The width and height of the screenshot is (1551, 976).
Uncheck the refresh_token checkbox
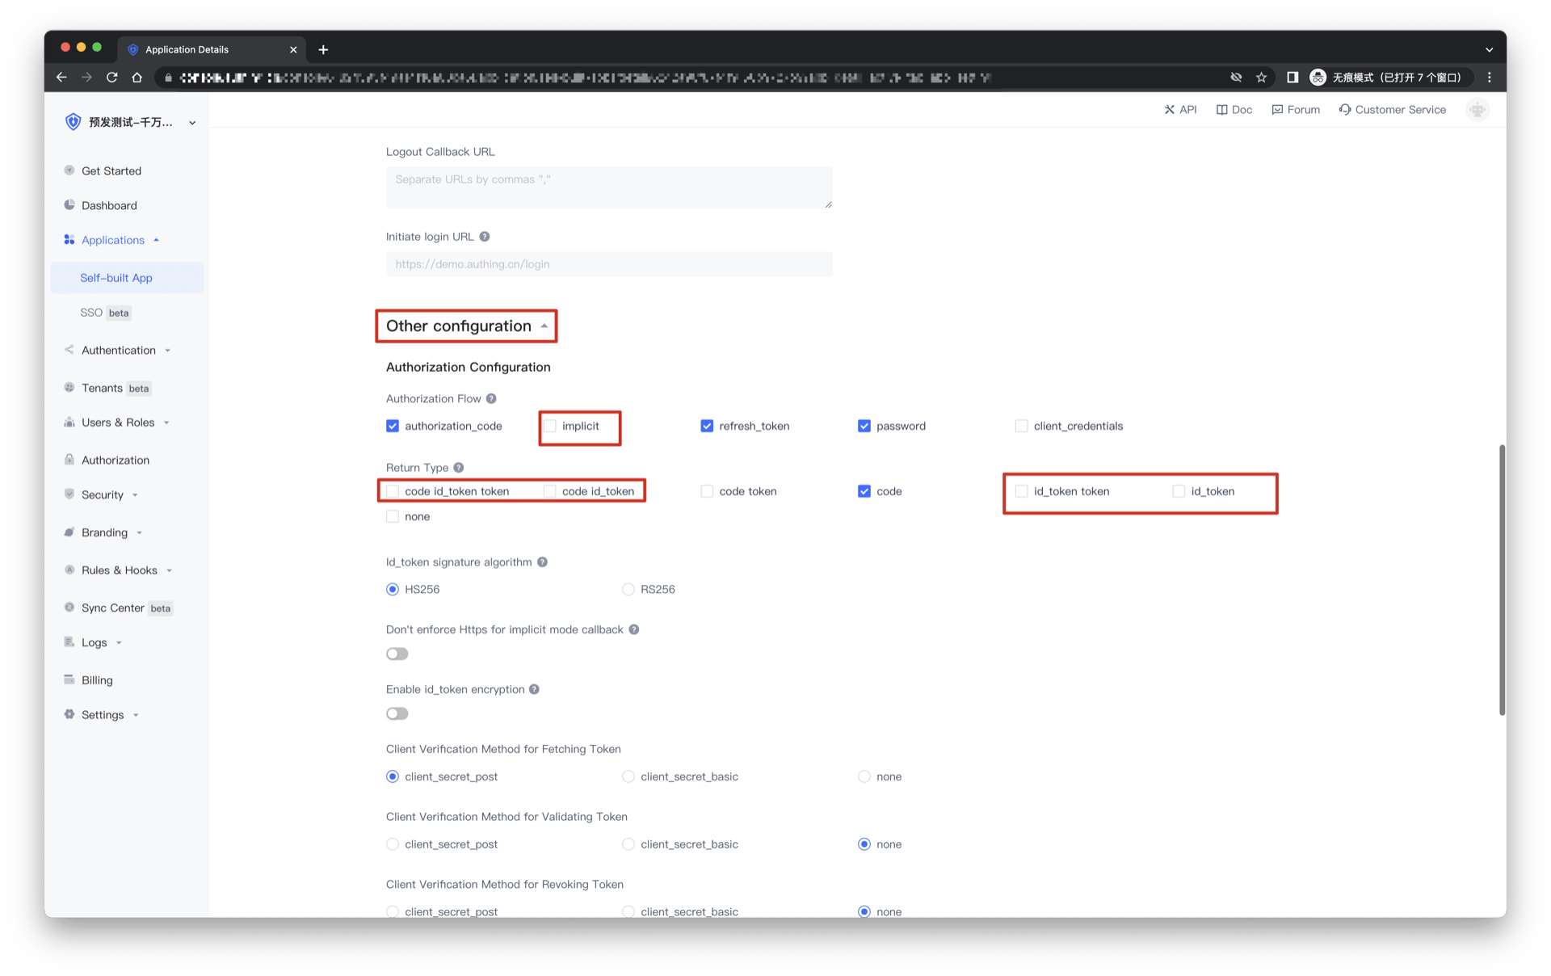click(x=707, y=426)
